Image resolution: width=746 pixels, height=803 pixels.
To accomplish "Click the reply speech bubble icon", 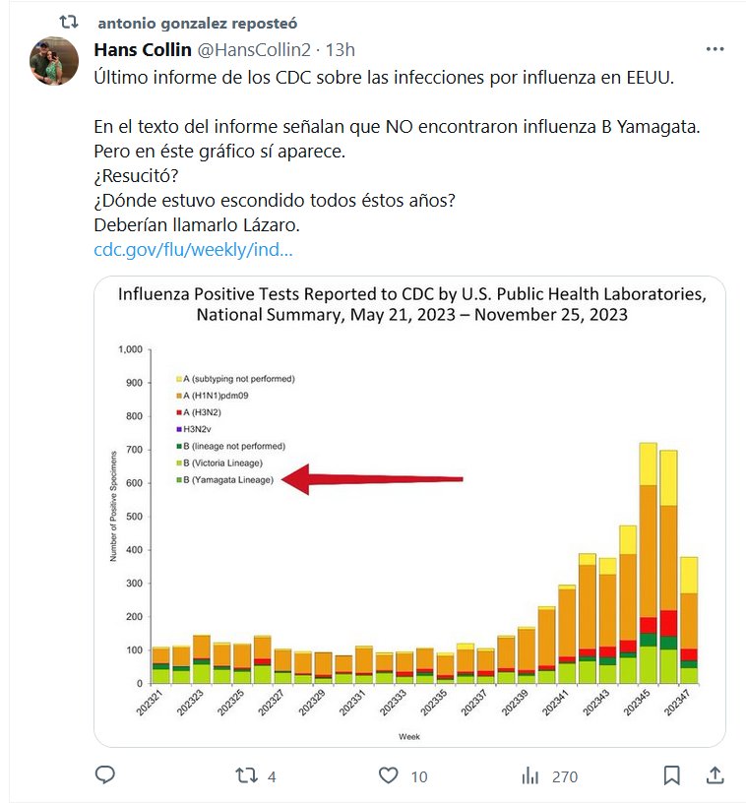I will tap(105, 775).
